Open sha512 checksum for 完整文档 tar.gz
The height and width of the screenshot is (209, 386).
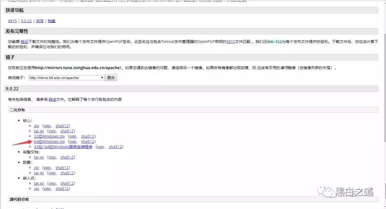pyautogui.click(x=67, y=157)
